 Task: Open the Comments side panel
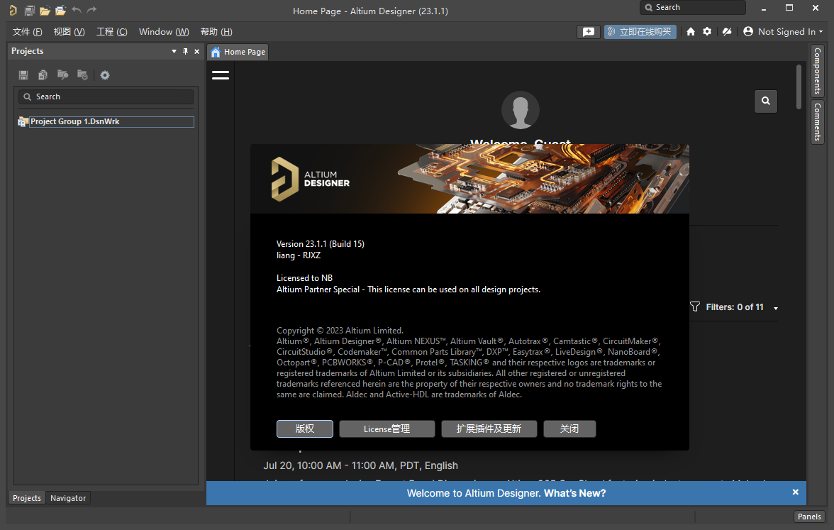click(817, 121)
